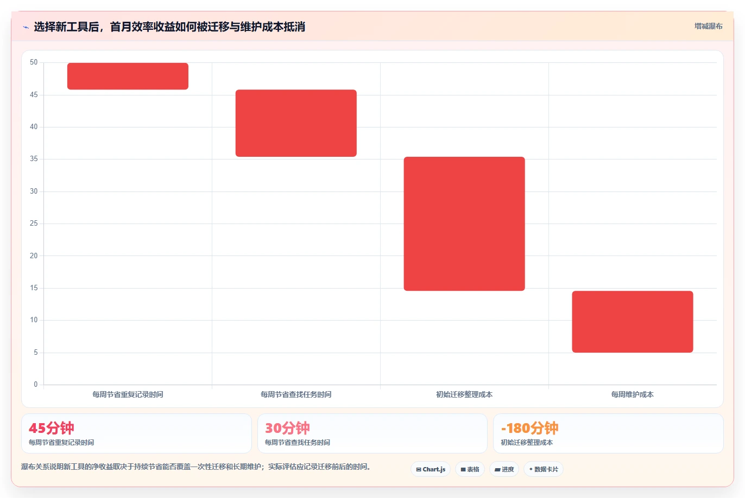This screenshot has height=498, width=745.
Task: Click the x-axis label 每周节省查找任务时间
Action: (x=296, y=394)
